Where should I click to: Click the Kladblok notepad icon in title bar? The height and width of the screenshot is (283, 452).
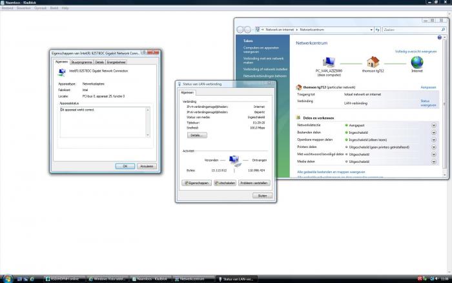pos(3,3)
